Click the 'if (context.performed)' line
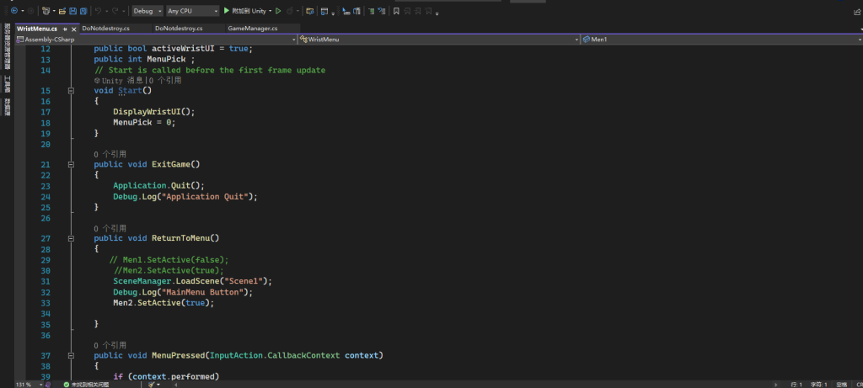This screenshot has height=388, width=863. click(x=166, y=377)
